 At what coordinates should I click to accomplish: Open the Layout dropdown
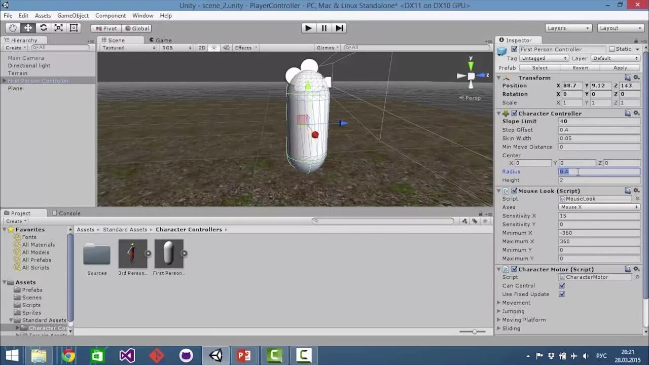621,28
